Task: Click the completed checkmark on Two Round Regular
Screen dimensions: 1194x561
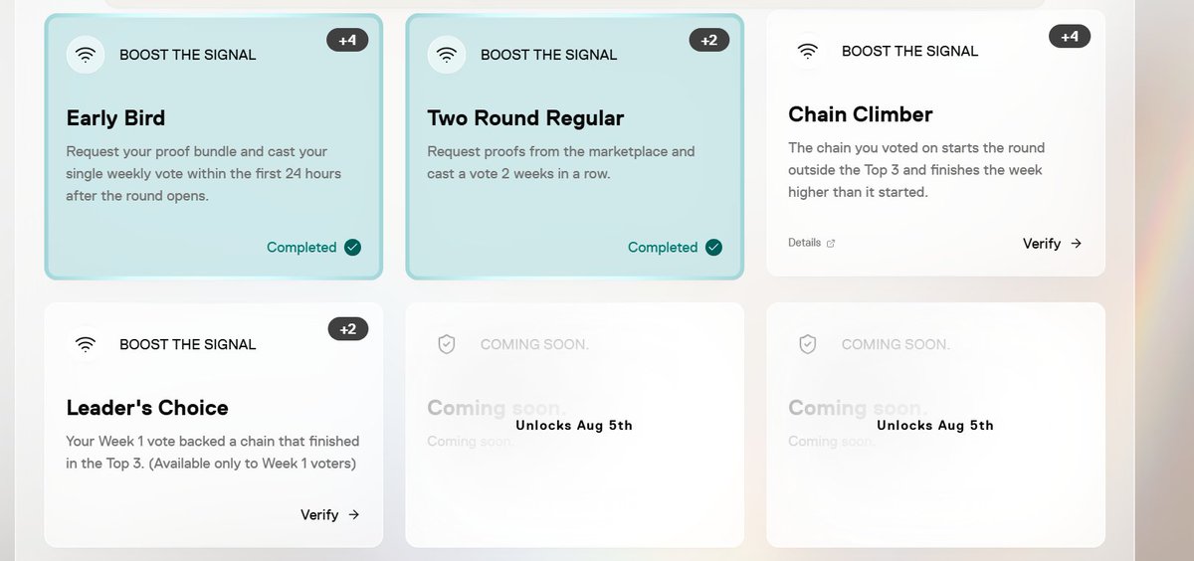Action: (713, 248)
